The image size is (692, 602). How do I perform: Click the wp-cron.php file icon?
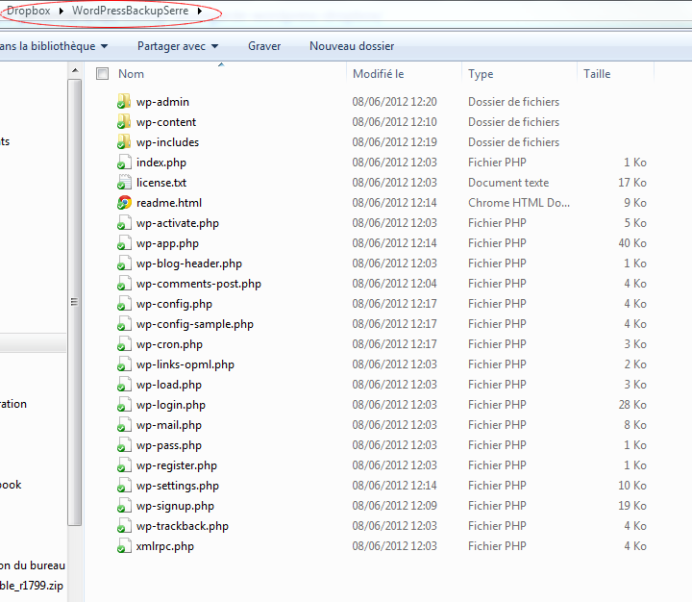124,344
